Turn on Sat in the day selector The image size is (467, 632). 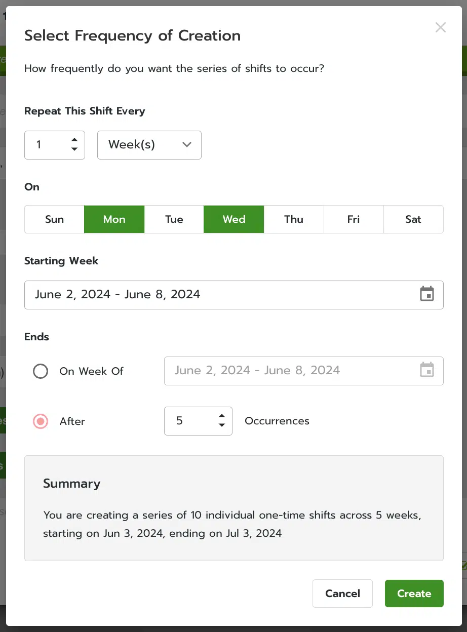coord(413,219)
